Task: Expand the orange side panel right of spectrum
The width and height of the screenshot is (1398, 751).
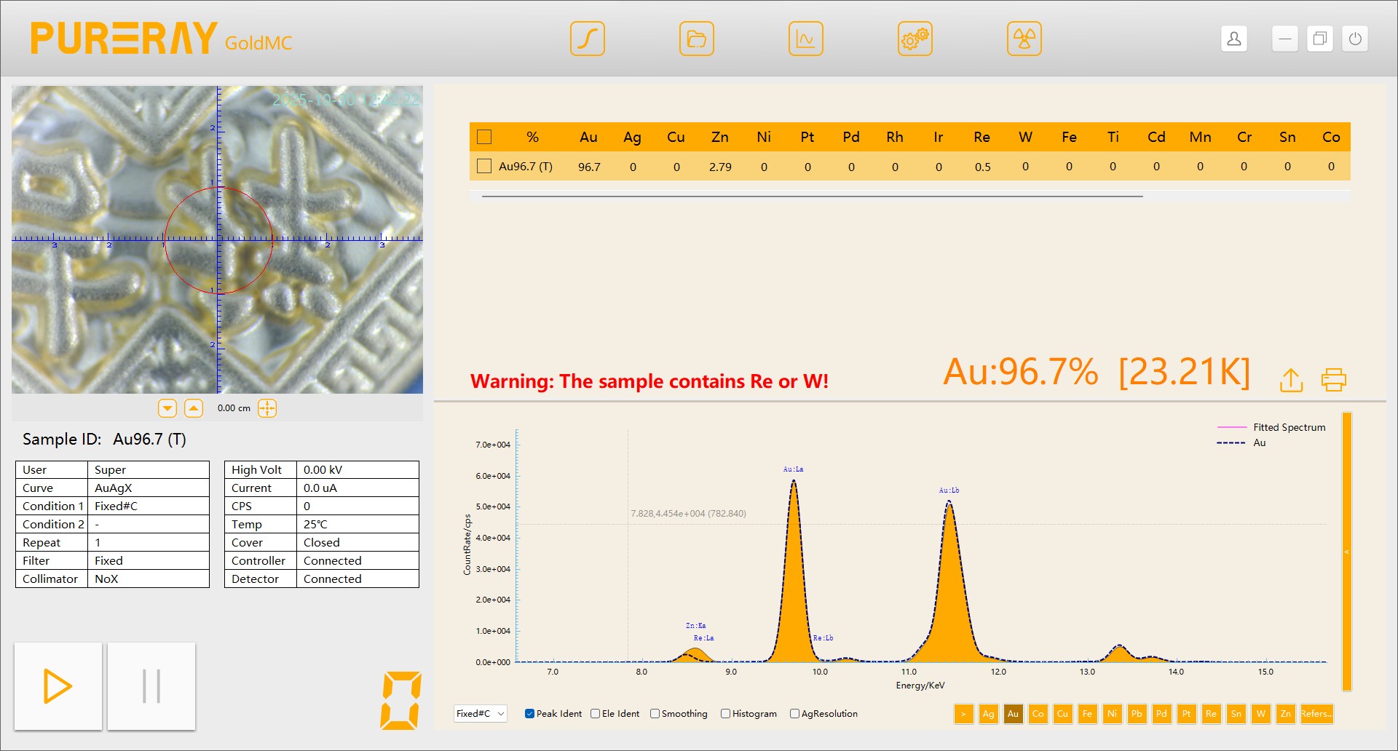Action: point(1346,552)
